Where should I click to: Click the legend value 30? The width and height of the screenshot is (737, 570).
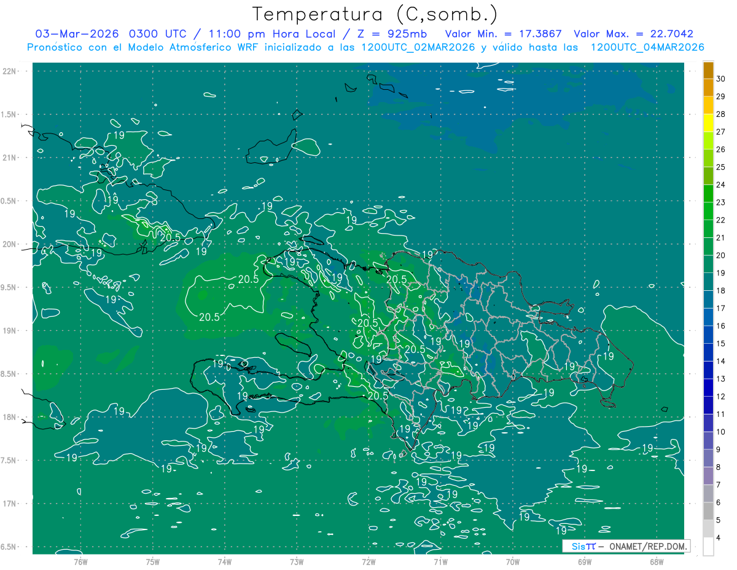(x=721, y=79)
